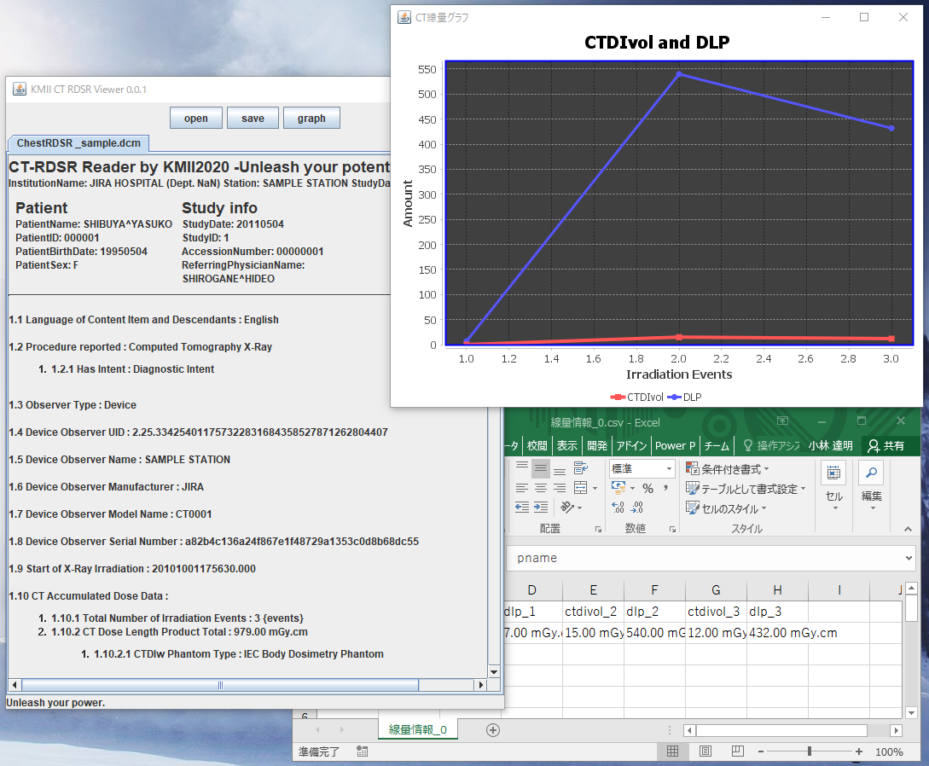Switch to Page Layout view in status bar
The height and width of the screenshot is (766, 929).
[x=705, y=751]
